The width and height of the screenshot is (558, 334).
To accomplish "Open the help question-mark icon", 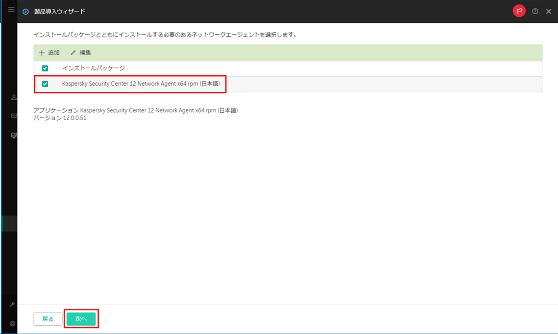I will 535,11.
